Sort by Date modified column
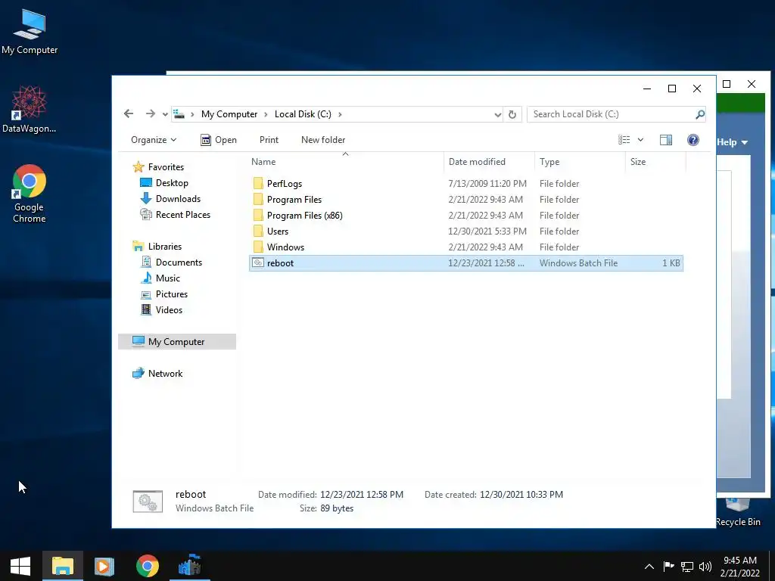 point(477,162)
